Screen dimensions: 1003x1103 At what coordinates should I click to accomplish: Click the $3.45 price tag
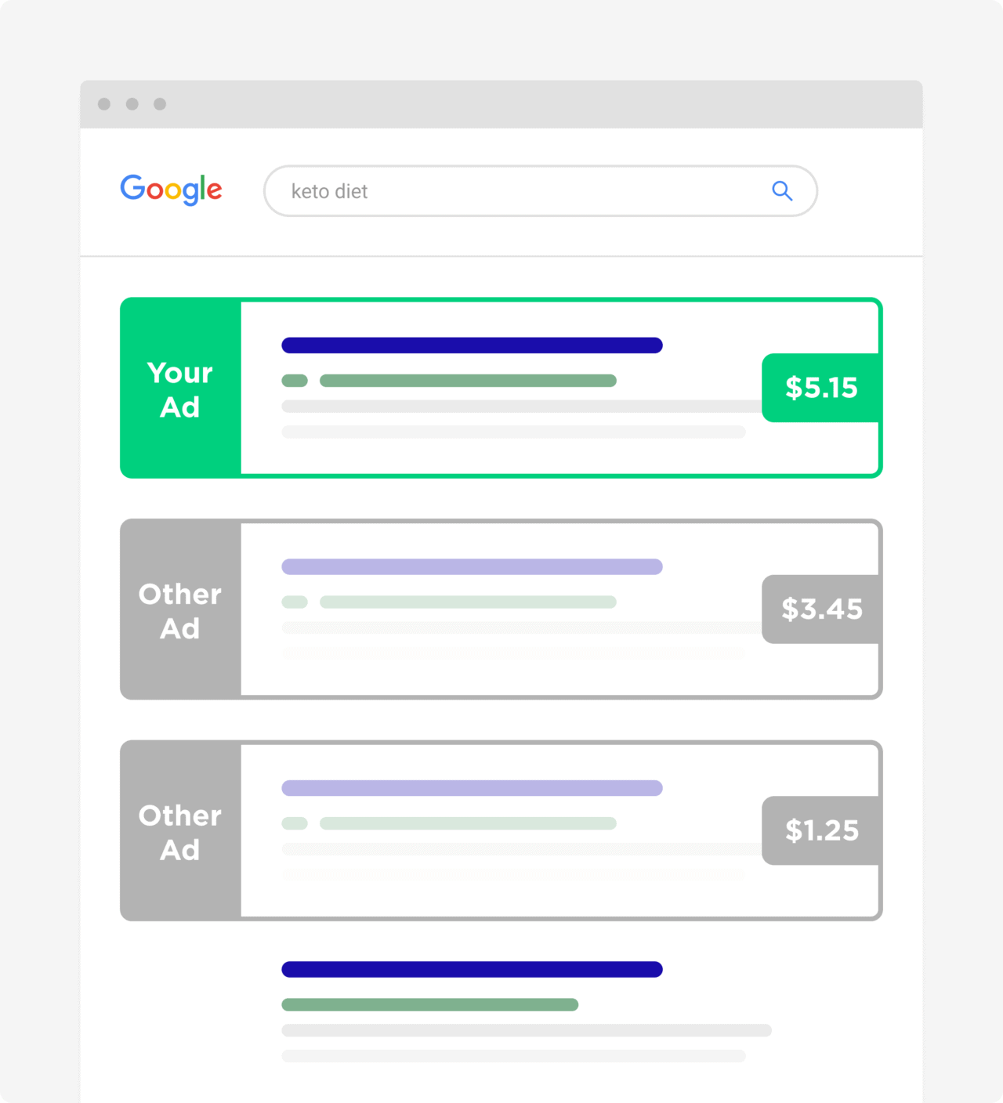821,609
